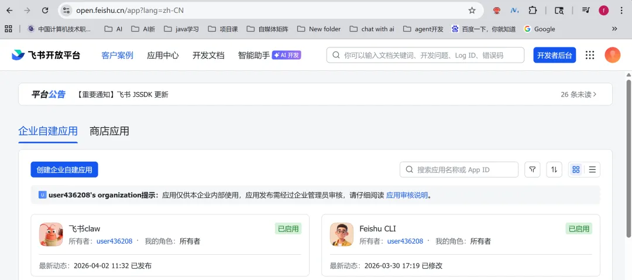The image size is (632, 280).
Task: Open the java学习 bookmark folder
Action: click(x=181, y=29)
